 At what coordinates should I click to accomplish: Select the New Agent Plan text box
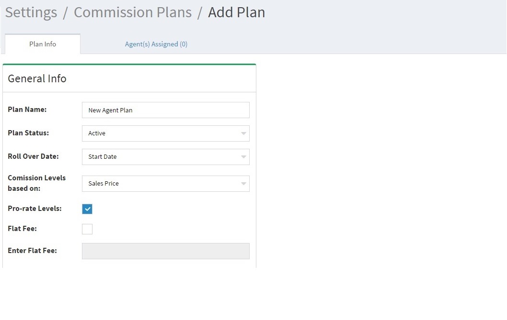pyautogui.click(x=165, y=110)
